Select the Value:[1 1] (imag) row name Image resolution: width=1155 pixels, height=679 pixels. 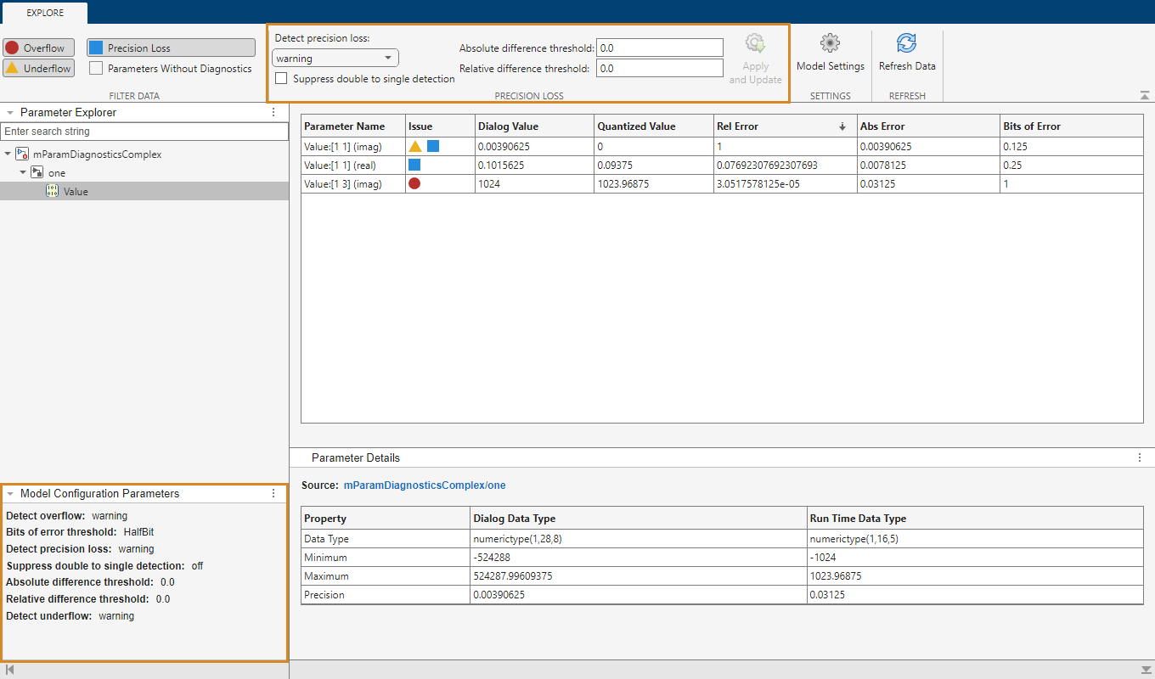(343, 147)
